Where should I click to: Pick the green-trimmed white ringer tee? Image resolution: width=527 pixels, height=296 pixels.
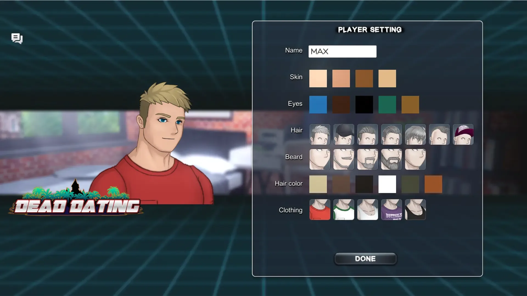344,210
